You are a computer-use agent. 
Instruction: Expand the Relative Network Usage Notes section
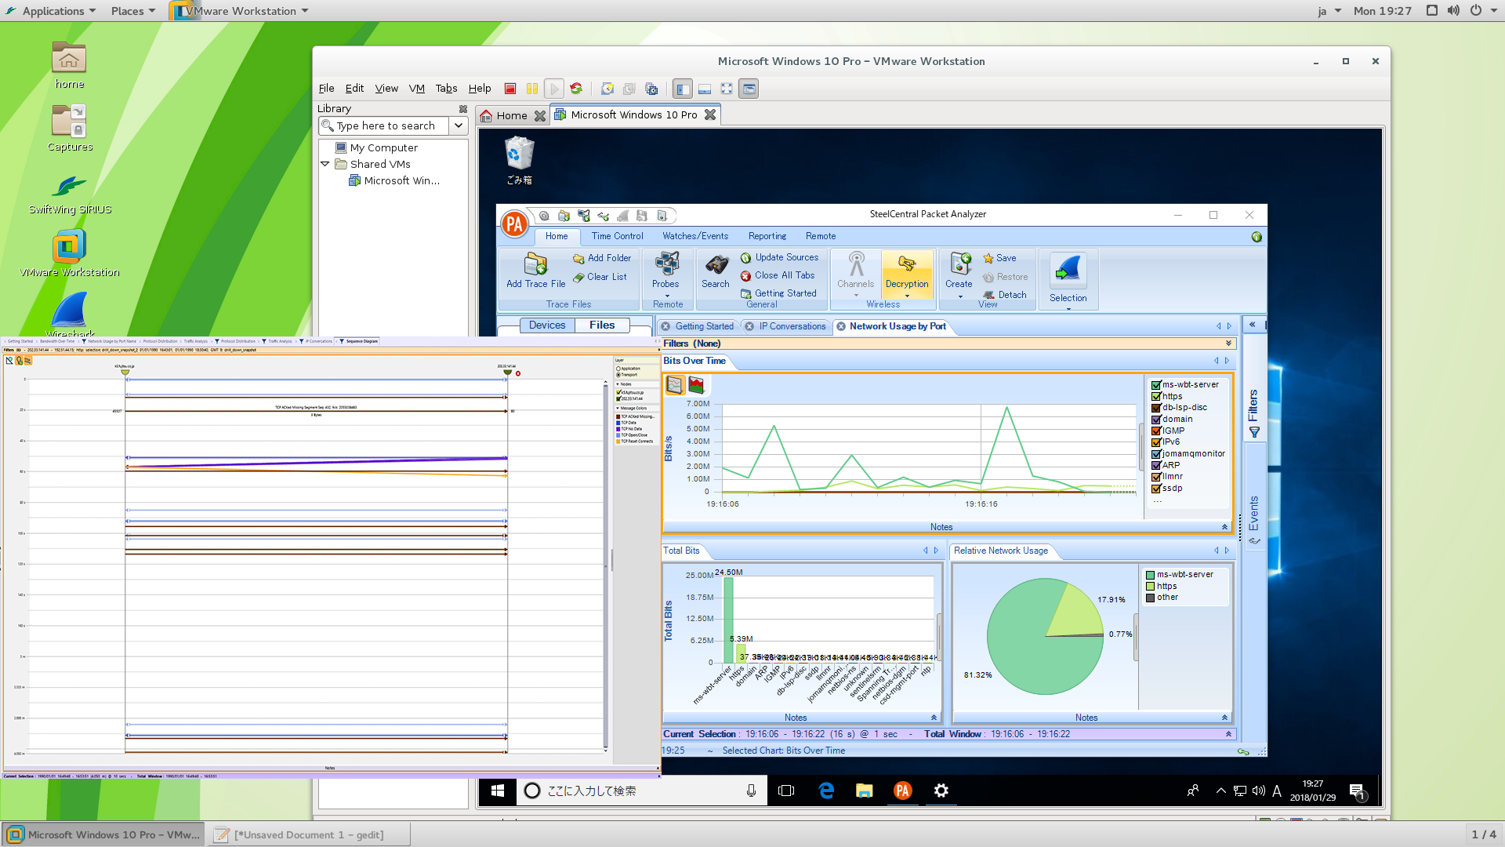(x=1224, y=718)
